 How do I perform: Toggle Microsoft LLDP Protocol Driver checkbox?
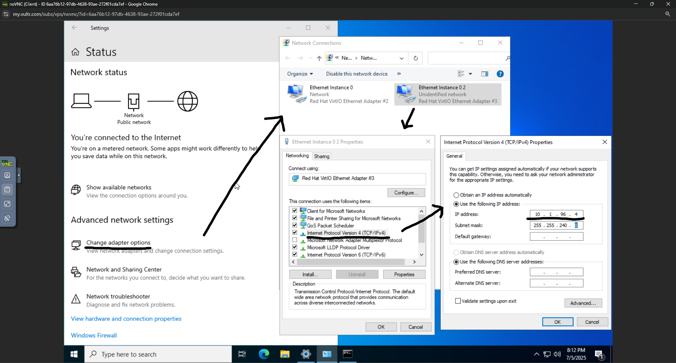click(x=294, y=247)
